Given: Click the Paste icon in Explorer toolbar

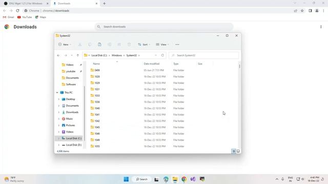Looking at the screenshot, I should pos(99,44).
